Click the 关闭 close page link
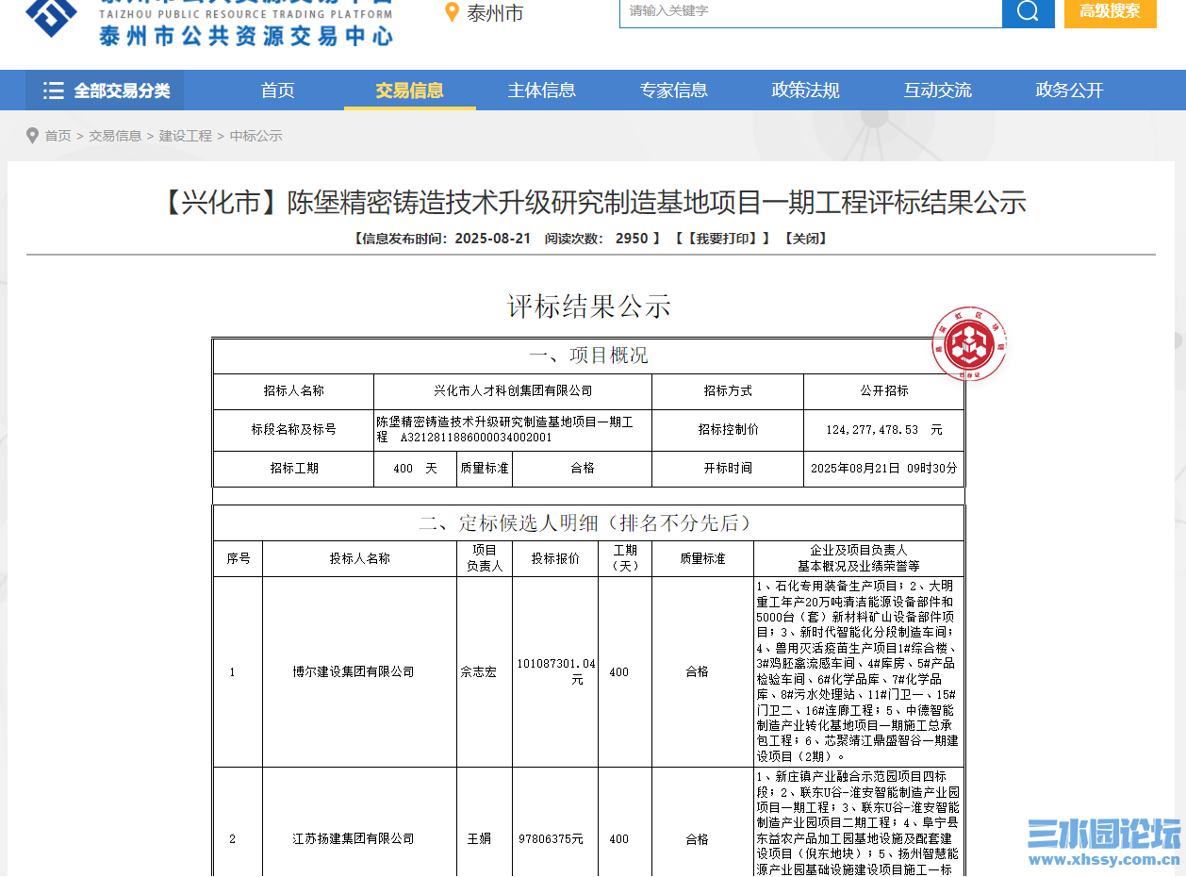 tap(805, 239)
